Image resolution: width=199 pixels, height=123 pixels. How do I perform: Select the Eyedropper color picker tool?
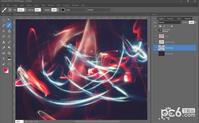[x=4, y=48]
